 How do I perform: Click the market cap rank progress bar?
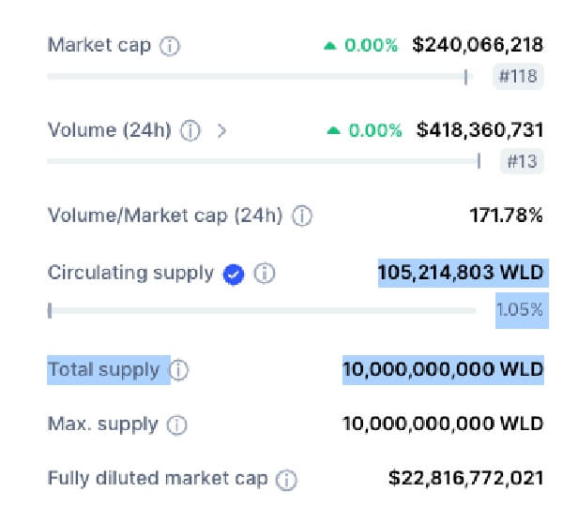pos(260,77)
